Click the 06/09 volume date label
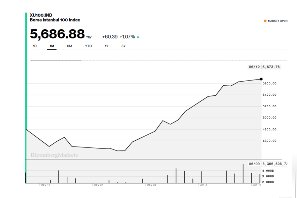 [254, 164]
